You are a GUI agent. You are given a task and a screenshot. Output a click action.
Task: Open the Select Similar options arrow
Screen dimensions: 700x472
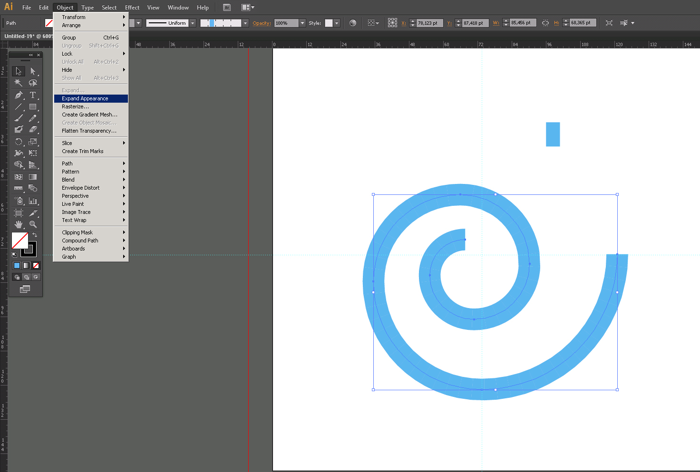[x=632, y=23]
